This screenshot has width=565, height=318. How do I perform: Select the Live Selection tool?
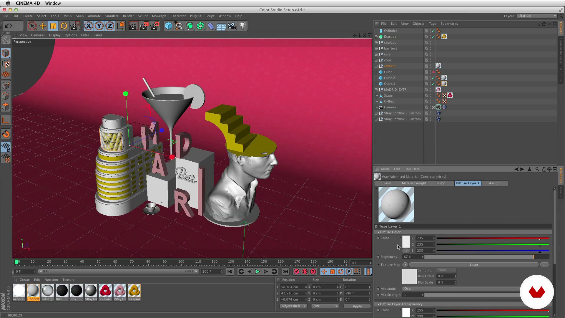coord(32,26)
